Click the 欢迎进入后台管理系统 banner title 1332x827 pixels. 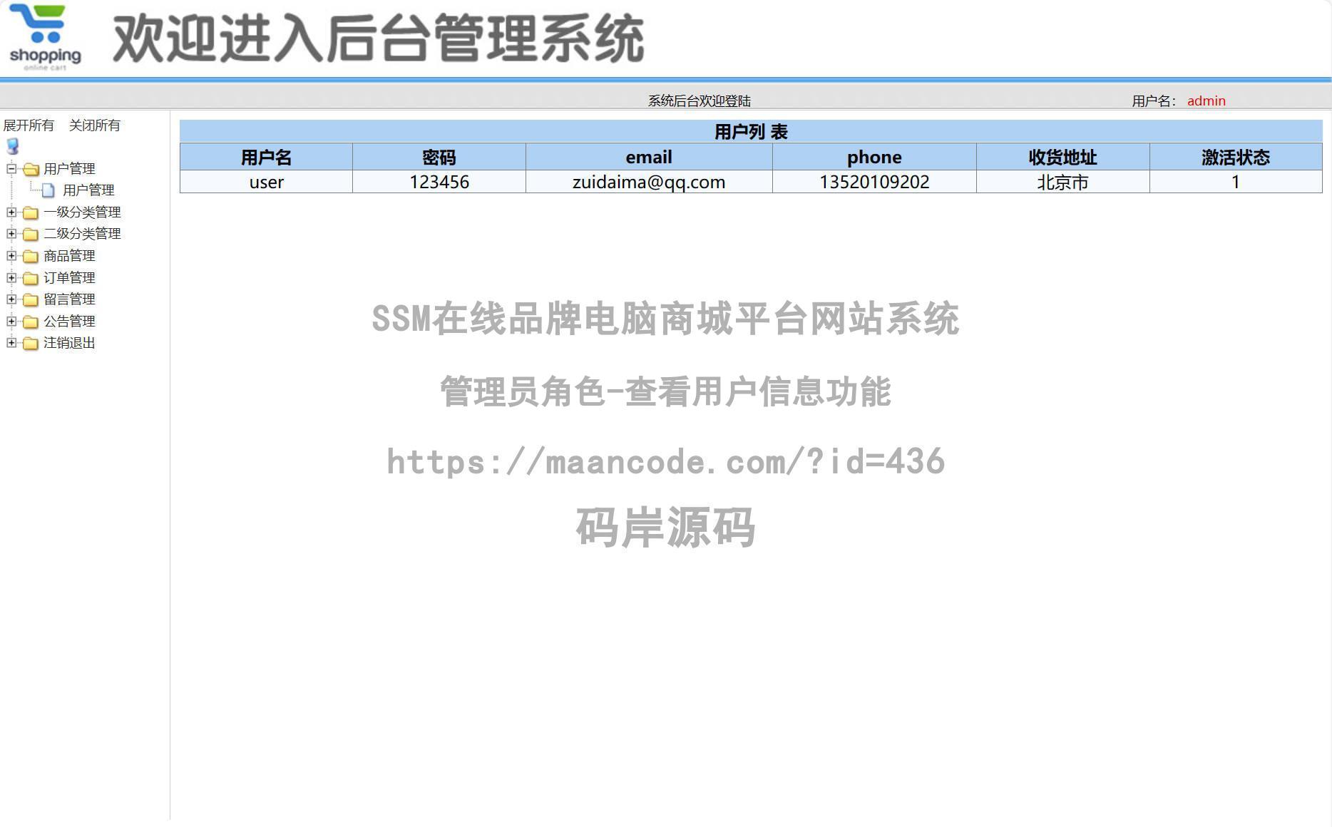click(x=379, y=38)
